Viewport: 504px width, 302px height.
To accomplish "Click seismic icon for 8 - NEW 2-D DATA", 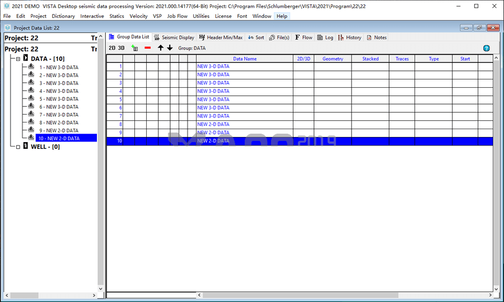I will (31, 122).
